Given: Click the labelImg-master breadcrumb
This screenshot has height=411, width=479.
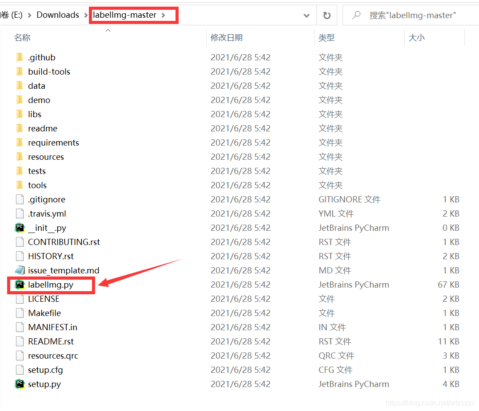Looking at the screenshot, I should coord(124,15).
